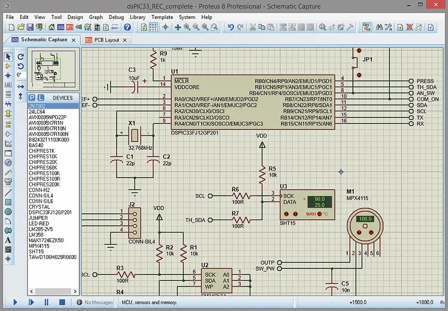Open the ARES PCB icon in the toolbar
The width and height of the screenshot is (448, 311).
click(x=69, y=27)
